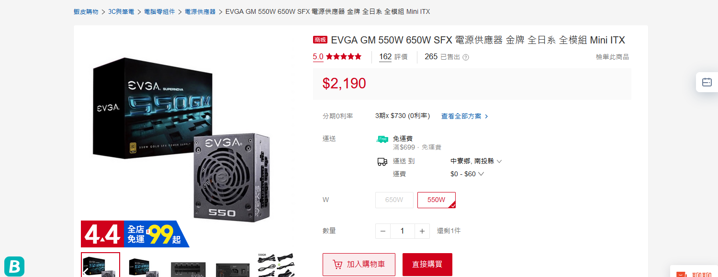Click the calendar icon on right edge
The height and width of the screenshot is (277, 718).
707,82
